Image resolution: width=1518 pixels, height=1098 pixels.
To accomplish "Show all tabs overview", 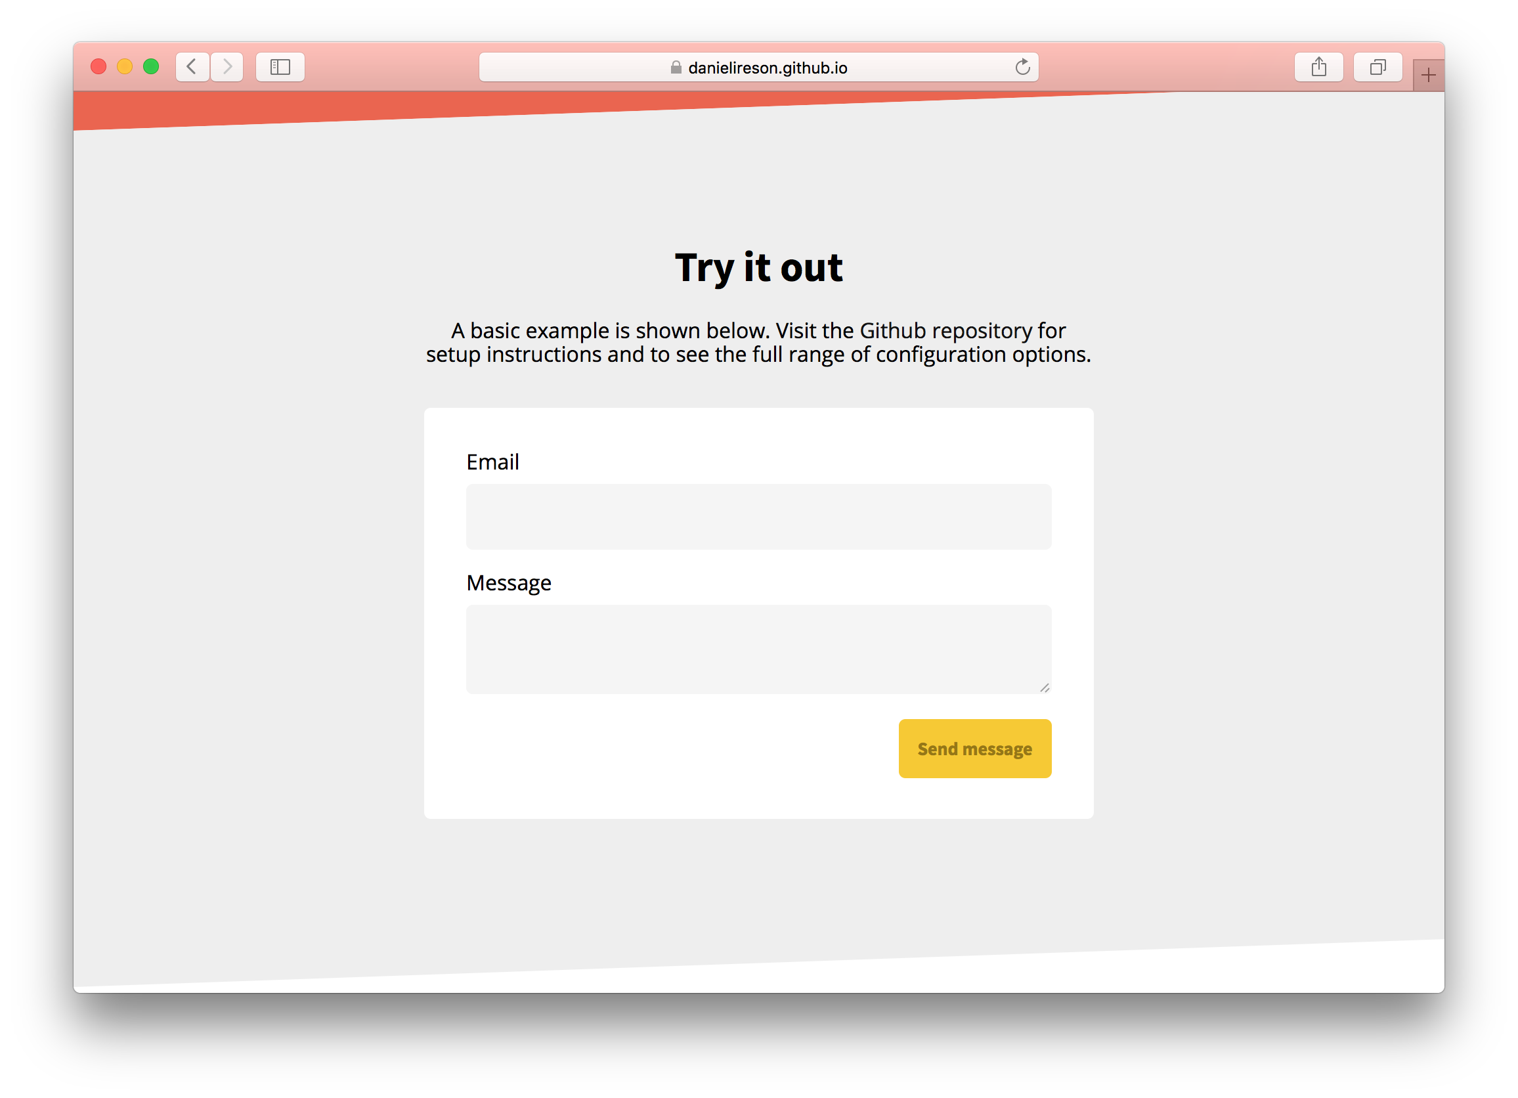I will tap(1377, 67).
